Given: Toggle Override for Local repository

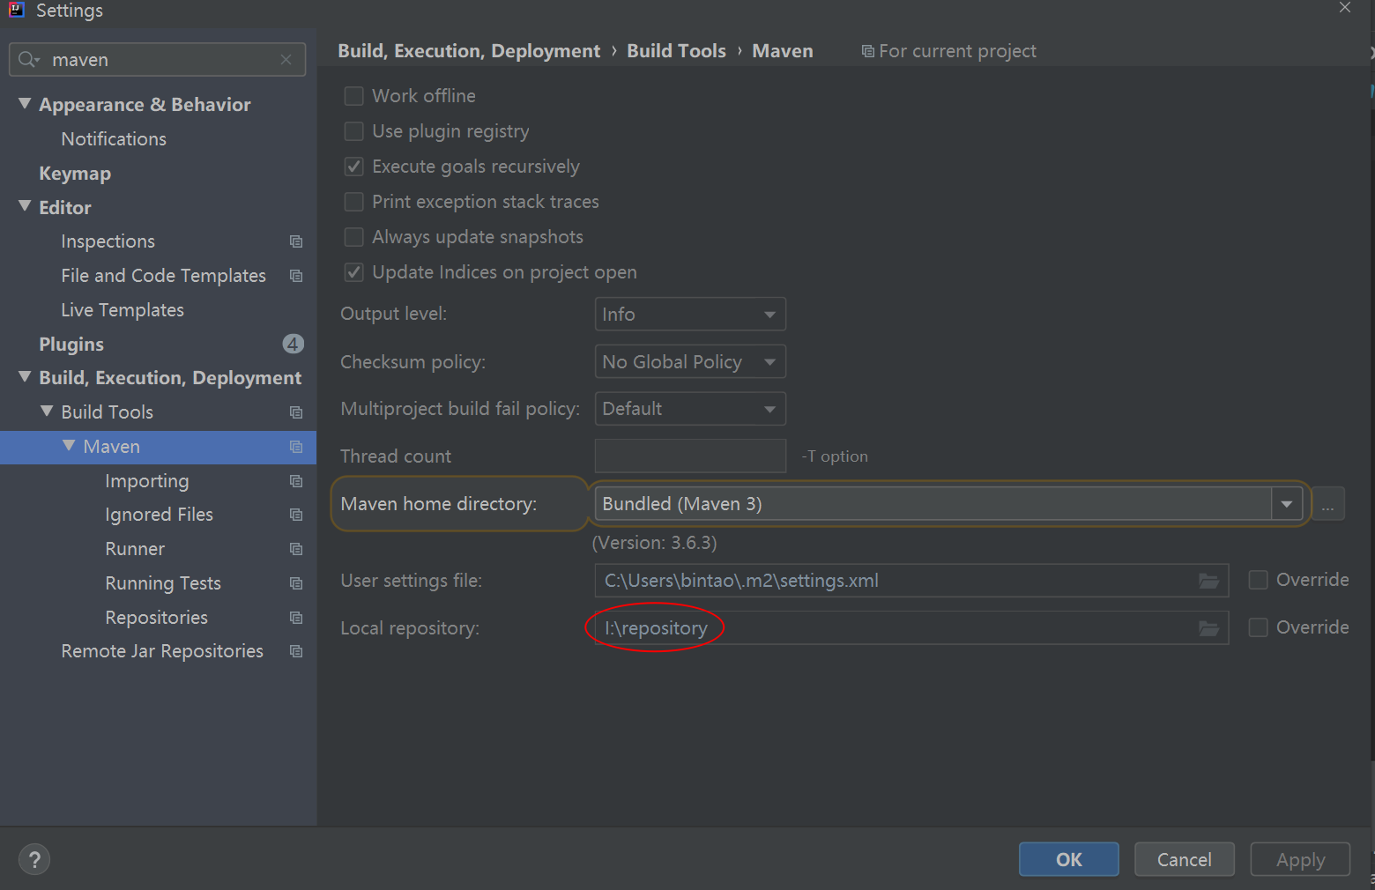Looking at the screenshot, I should pyautogui.click(x=1259, y=627).
